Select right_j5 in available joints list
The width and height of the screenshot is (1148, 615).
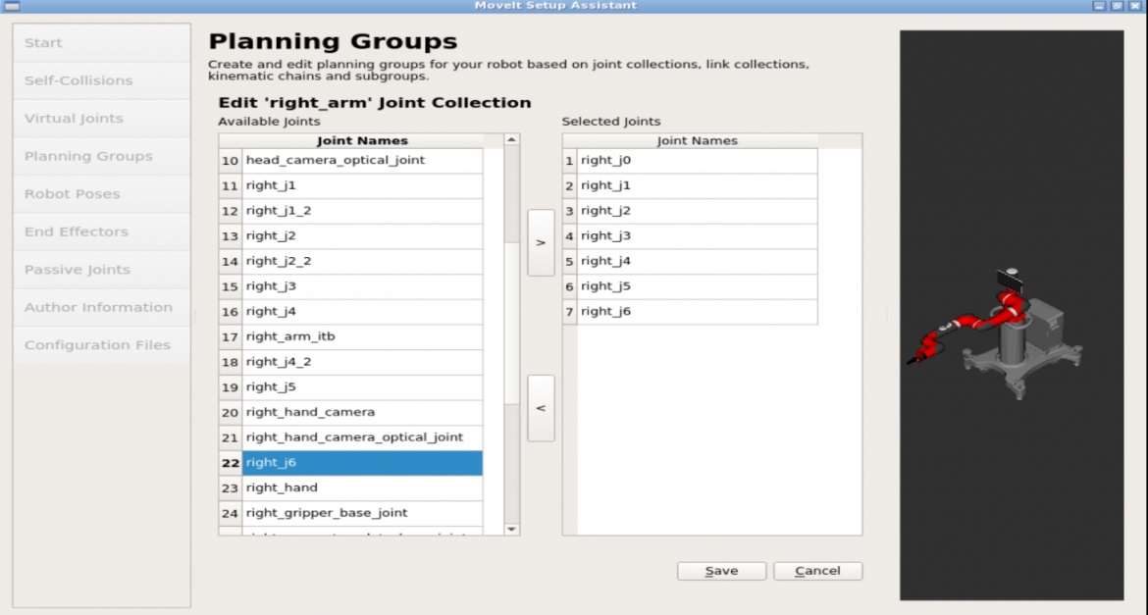(362, 386)
